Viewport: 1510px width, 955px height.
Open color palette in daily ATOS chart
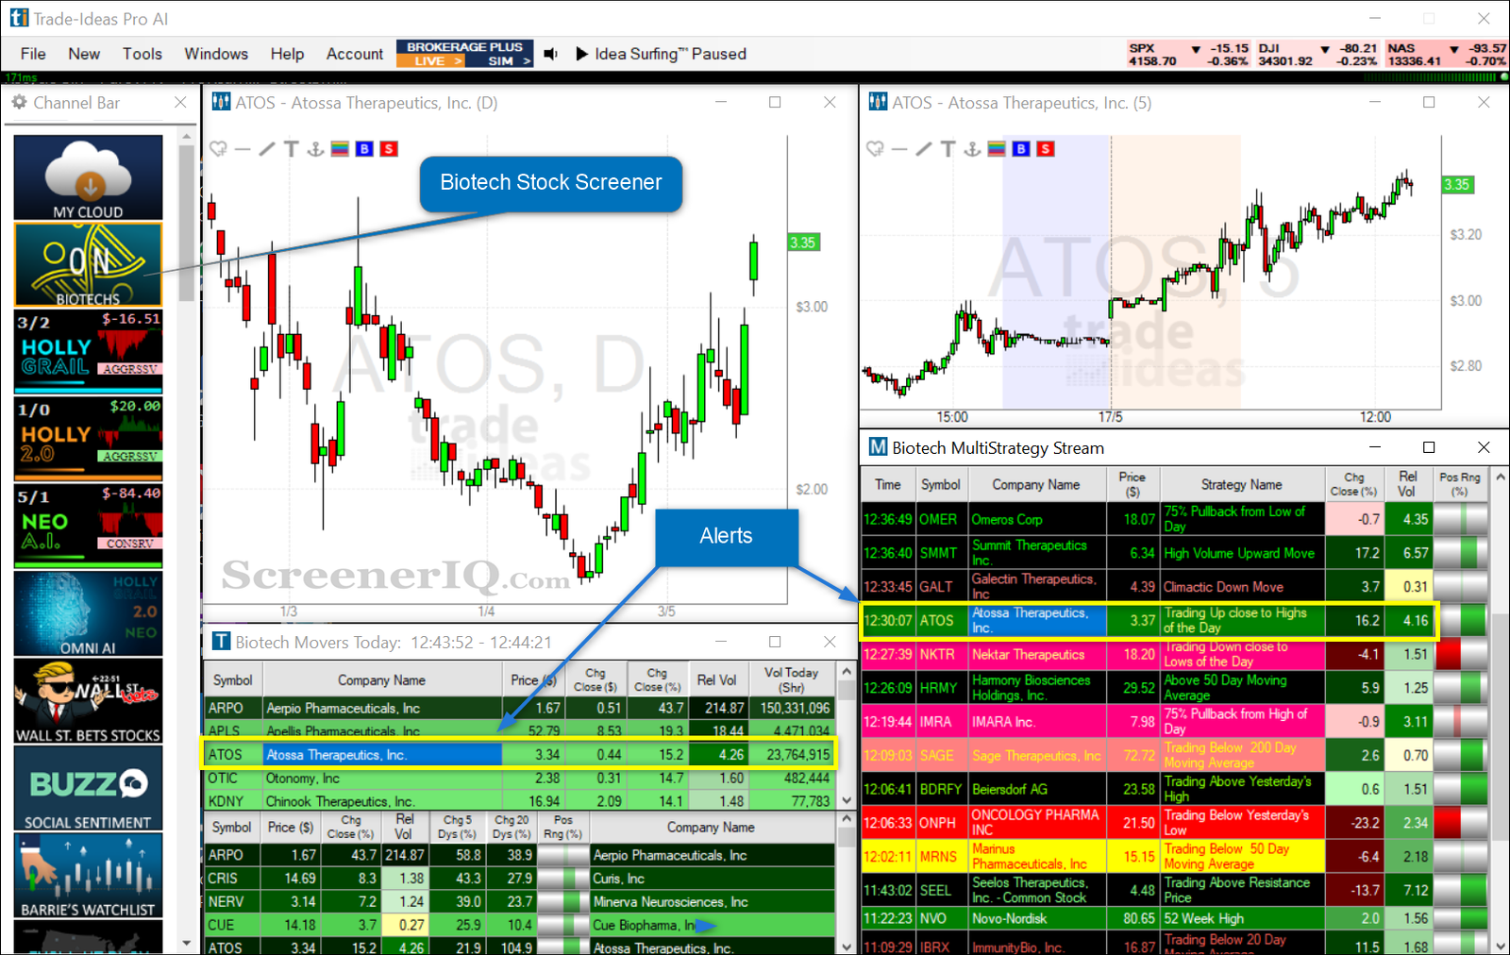(x=340, y=149)
